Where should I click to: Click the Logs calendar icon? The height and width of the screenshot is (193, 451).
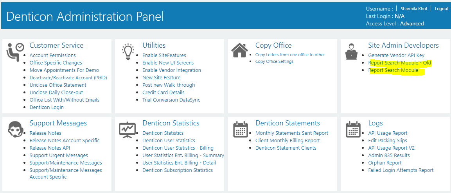coord(353,129)
